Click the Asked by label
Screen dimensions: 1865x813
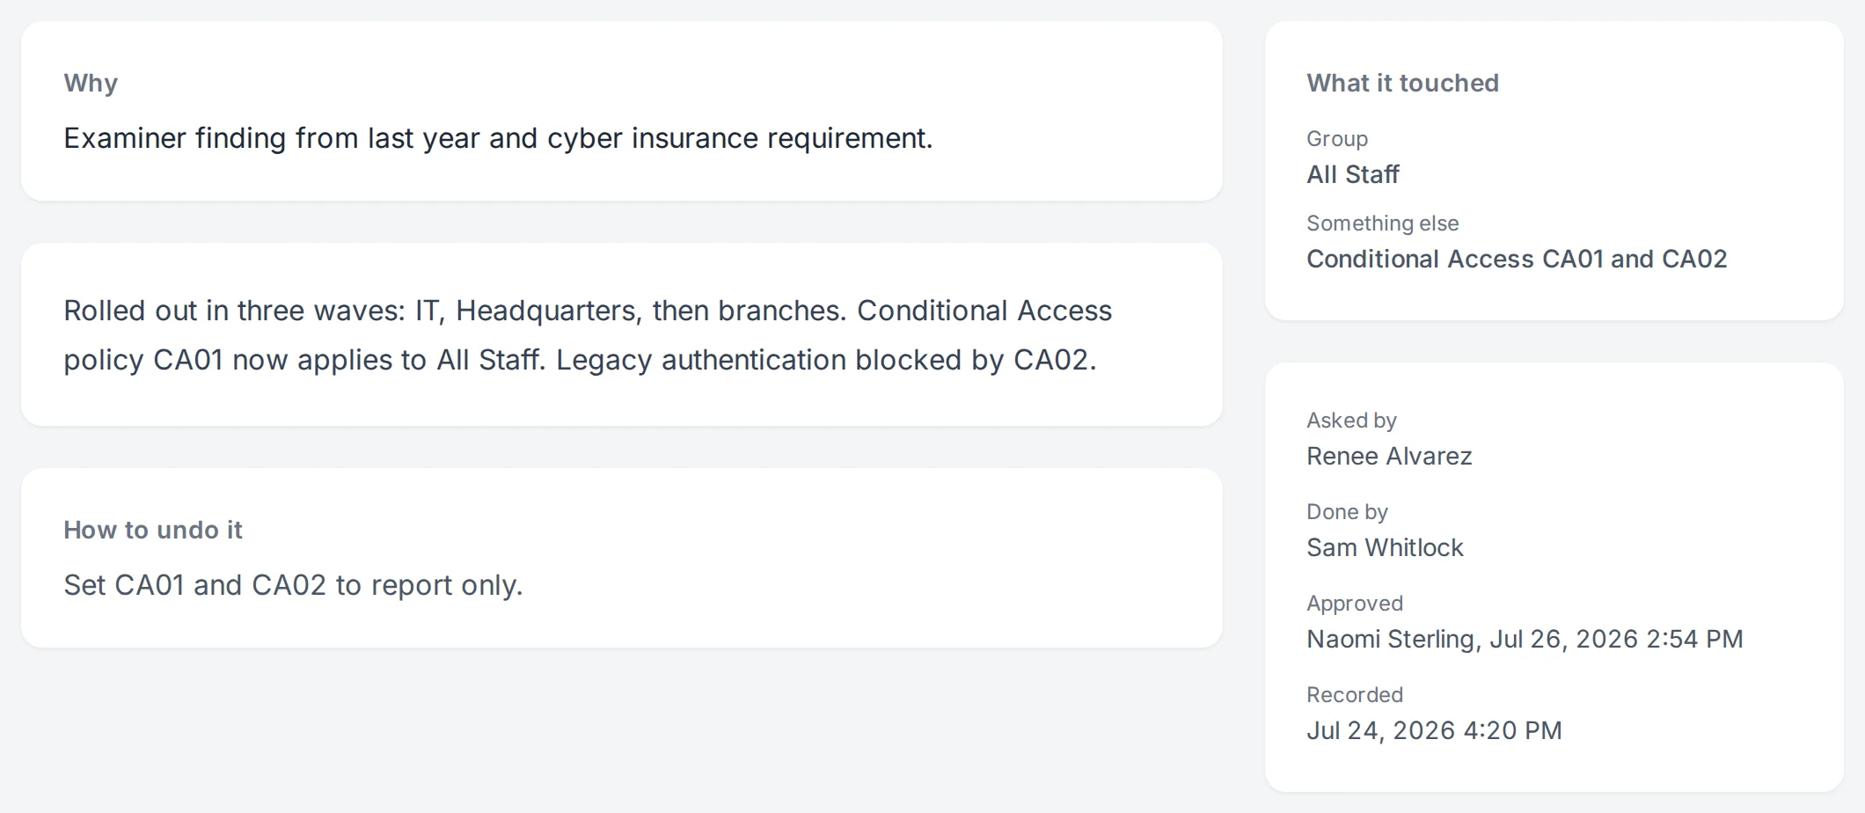tap(1351, 421)
